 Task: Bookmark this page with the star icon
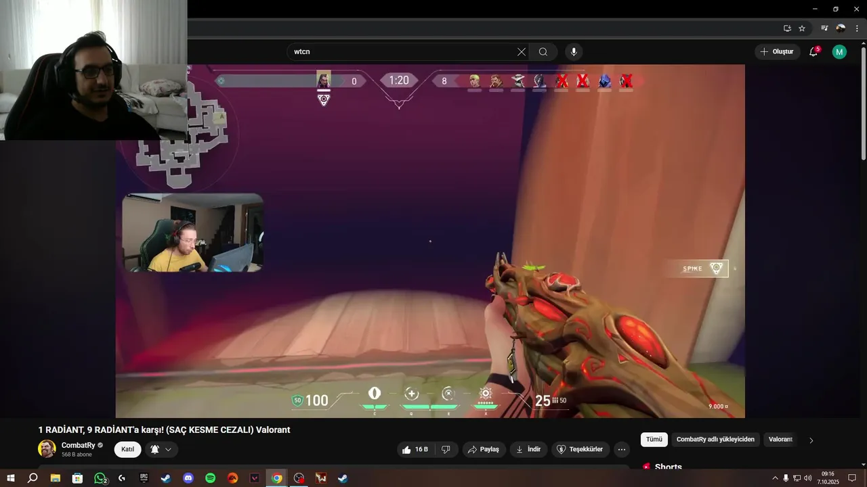[x=802, y=28]
